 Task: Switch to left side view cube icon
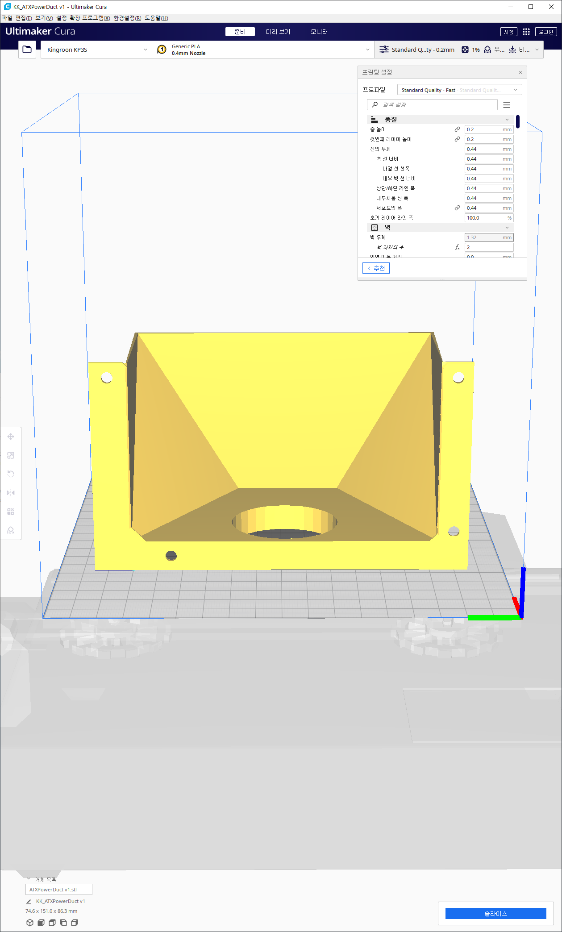[63, 923]
